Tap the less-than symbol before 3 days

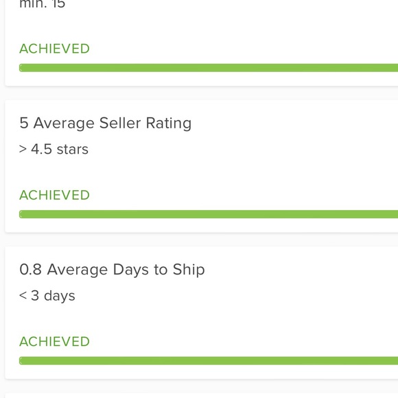pos(23,296)
